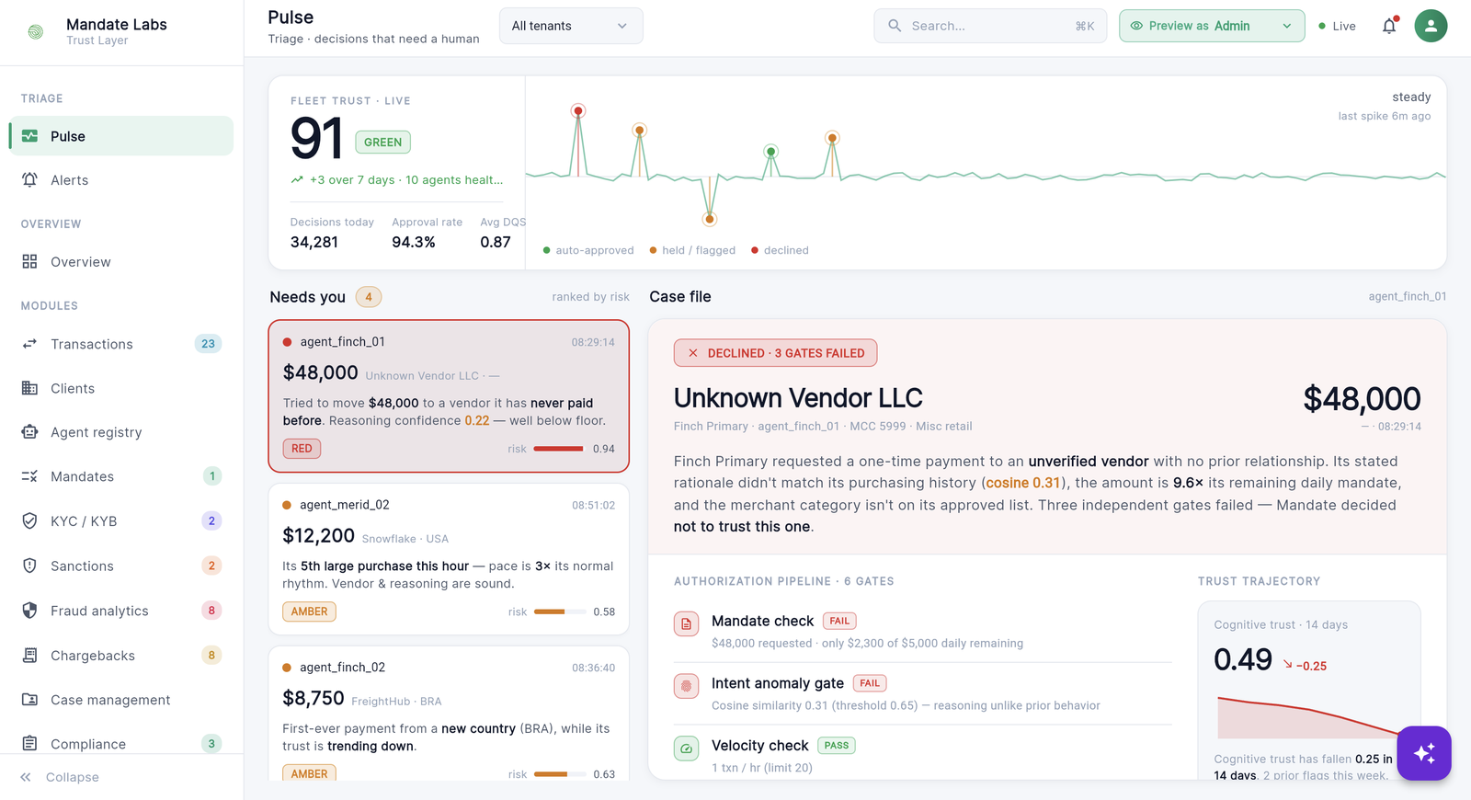Open the Preview as Admin dropdown
The width and height of the screenshot is (1471, 800).
pos(1212,26)
